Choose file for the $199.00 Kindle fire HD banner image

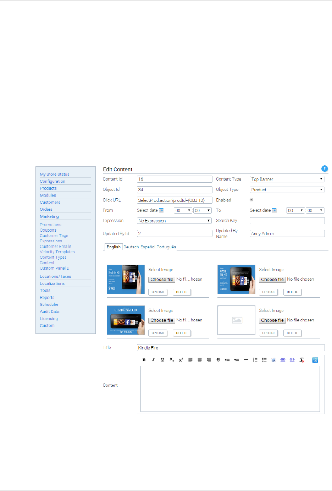pos(162,320)
